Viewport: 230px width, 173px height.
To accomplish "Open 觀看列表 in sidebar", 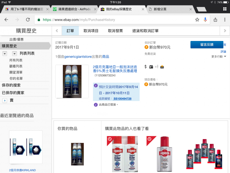I will click(x=16, y=66).
